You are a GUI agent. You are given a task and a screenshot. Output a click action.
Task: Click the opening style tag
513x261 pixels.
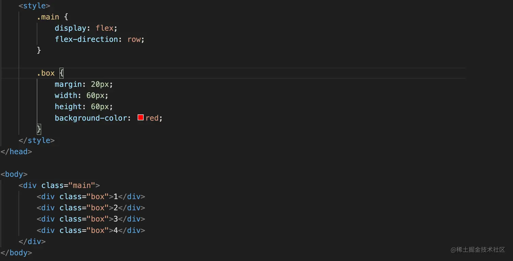tap(34, 6)
